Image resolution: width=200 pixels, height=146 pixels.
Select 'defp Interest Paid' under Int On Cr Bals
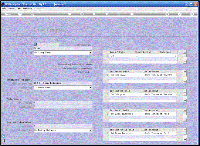(x=157, y=114)
